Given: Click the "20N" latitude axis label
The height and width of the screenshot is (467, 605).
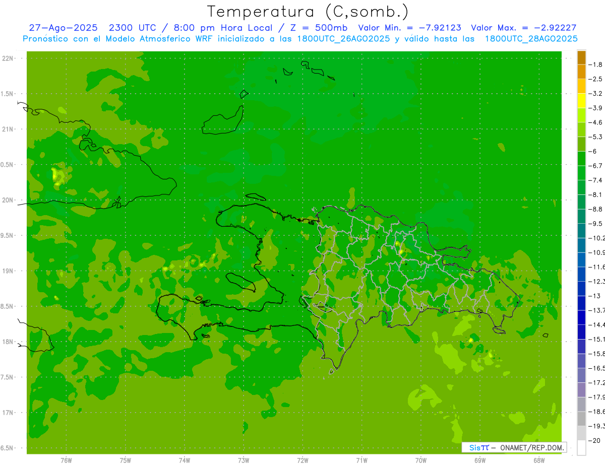Looking at the screenshot, I should click(8, 200).
